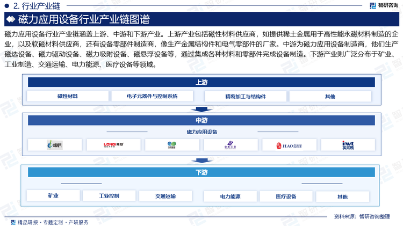The height and width of the screenshot is (226, 403).
Task: Click the bullet dot before 2. 行业产业链
Action: (x=6, y=6)
